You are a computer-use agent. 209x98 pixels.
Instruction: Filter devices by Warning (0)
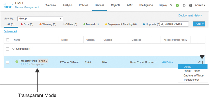(48, 24)
